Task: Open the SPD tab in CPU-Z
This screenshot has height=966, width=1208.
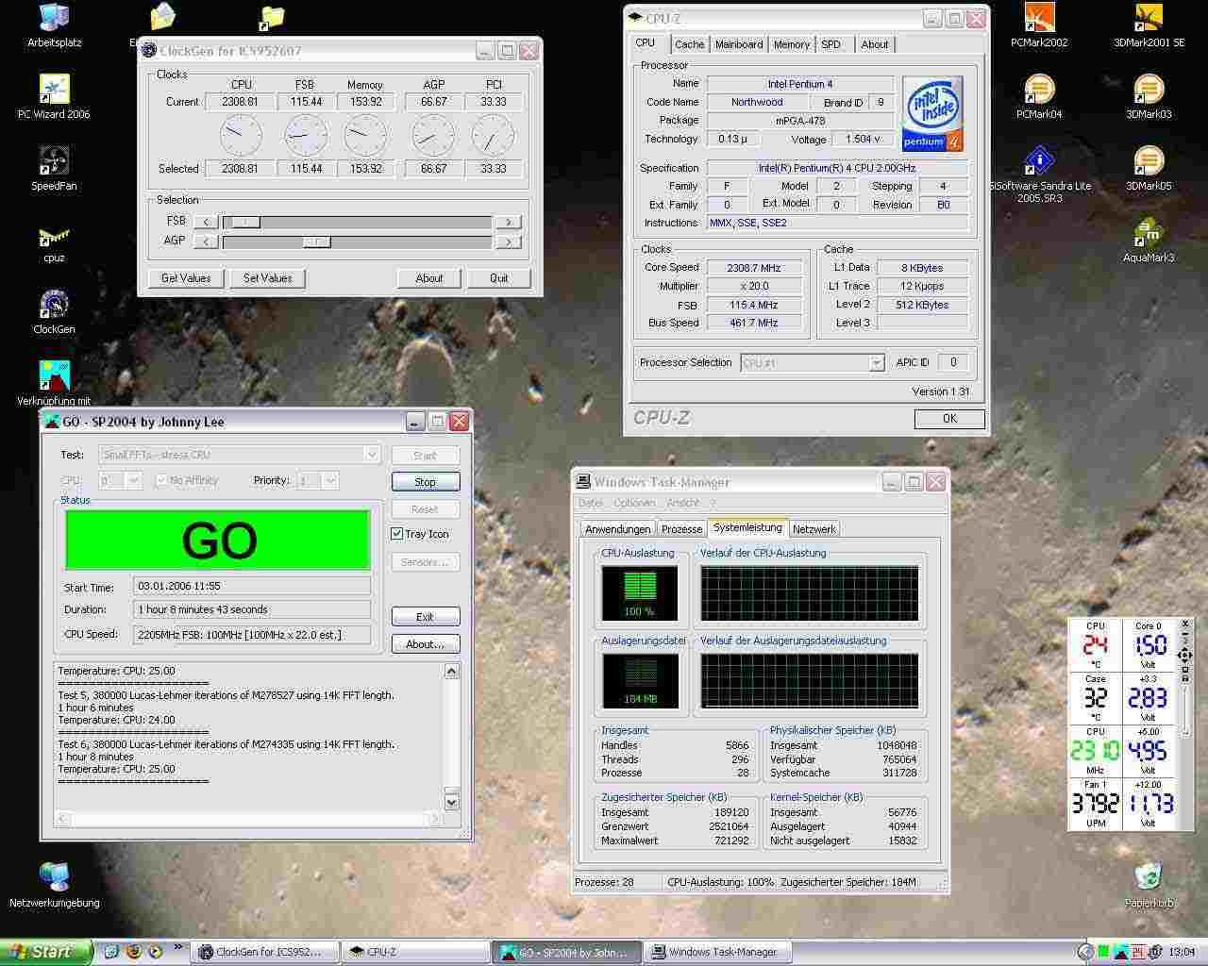Action: [830, 44]
